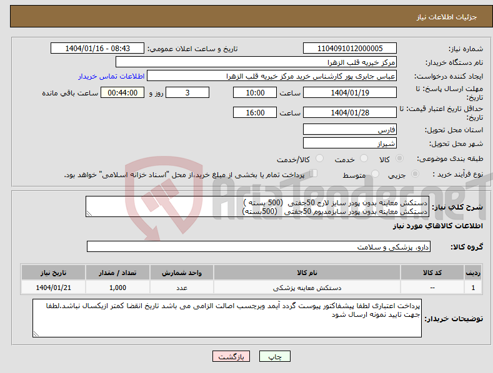This screenshot has width=493, height=373.
Task: Click the اطلاعات کالاهای مورد نیاز heading
Action: [437, 226]
